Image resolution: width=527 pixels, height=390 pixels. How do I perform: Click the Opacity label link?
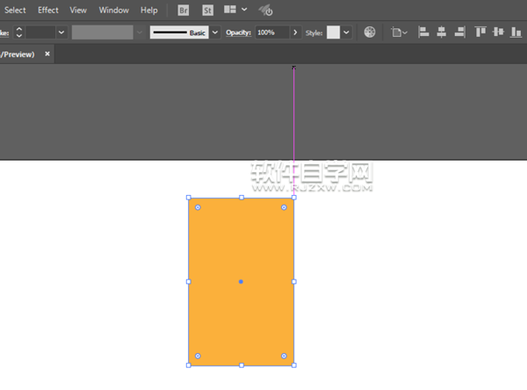[x=238, y=32]
